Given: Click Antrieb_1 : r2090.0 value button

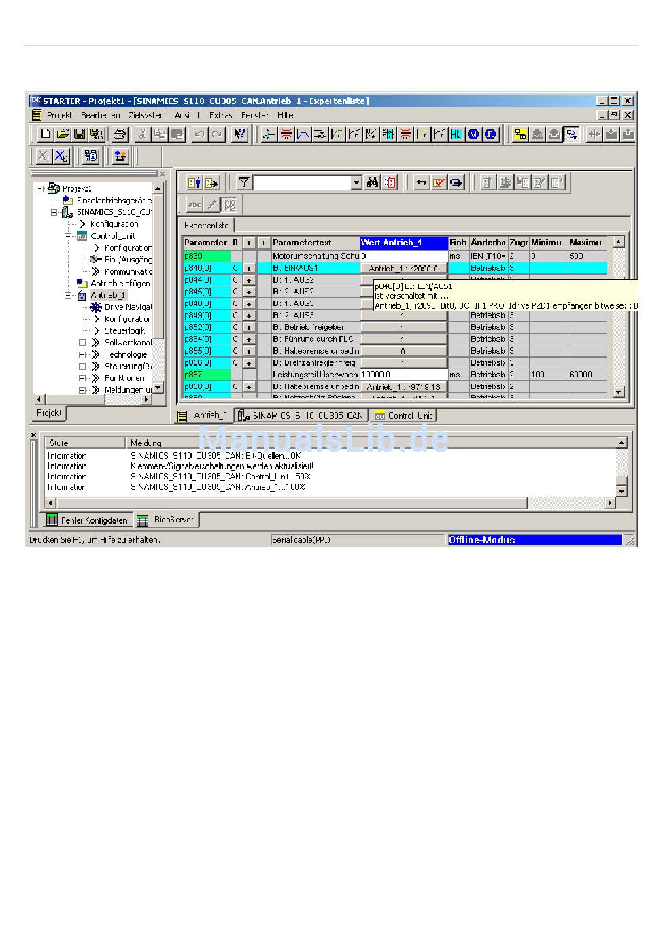Looking at the screenshot, I should (x=403, y=269).
